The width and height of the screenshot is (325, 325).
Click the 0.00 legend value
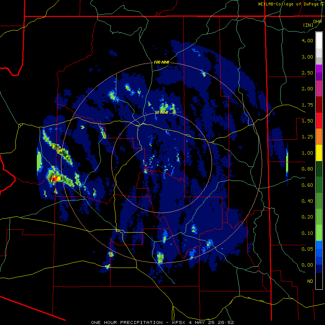click(307, 265)
